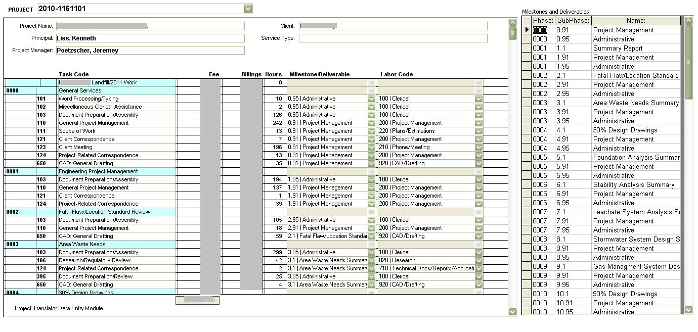Click hours value 299 in Area Waste Needs

click(273, 252)
